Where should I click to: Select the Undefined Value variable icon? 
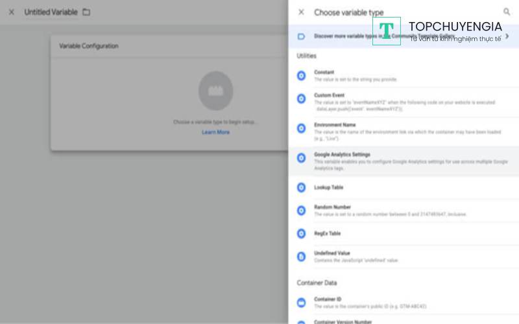(301, 257)
